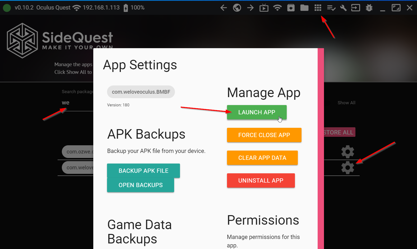417x249 pixels.
Task: Open the installed apps grid icon
Action: (318, 8)
